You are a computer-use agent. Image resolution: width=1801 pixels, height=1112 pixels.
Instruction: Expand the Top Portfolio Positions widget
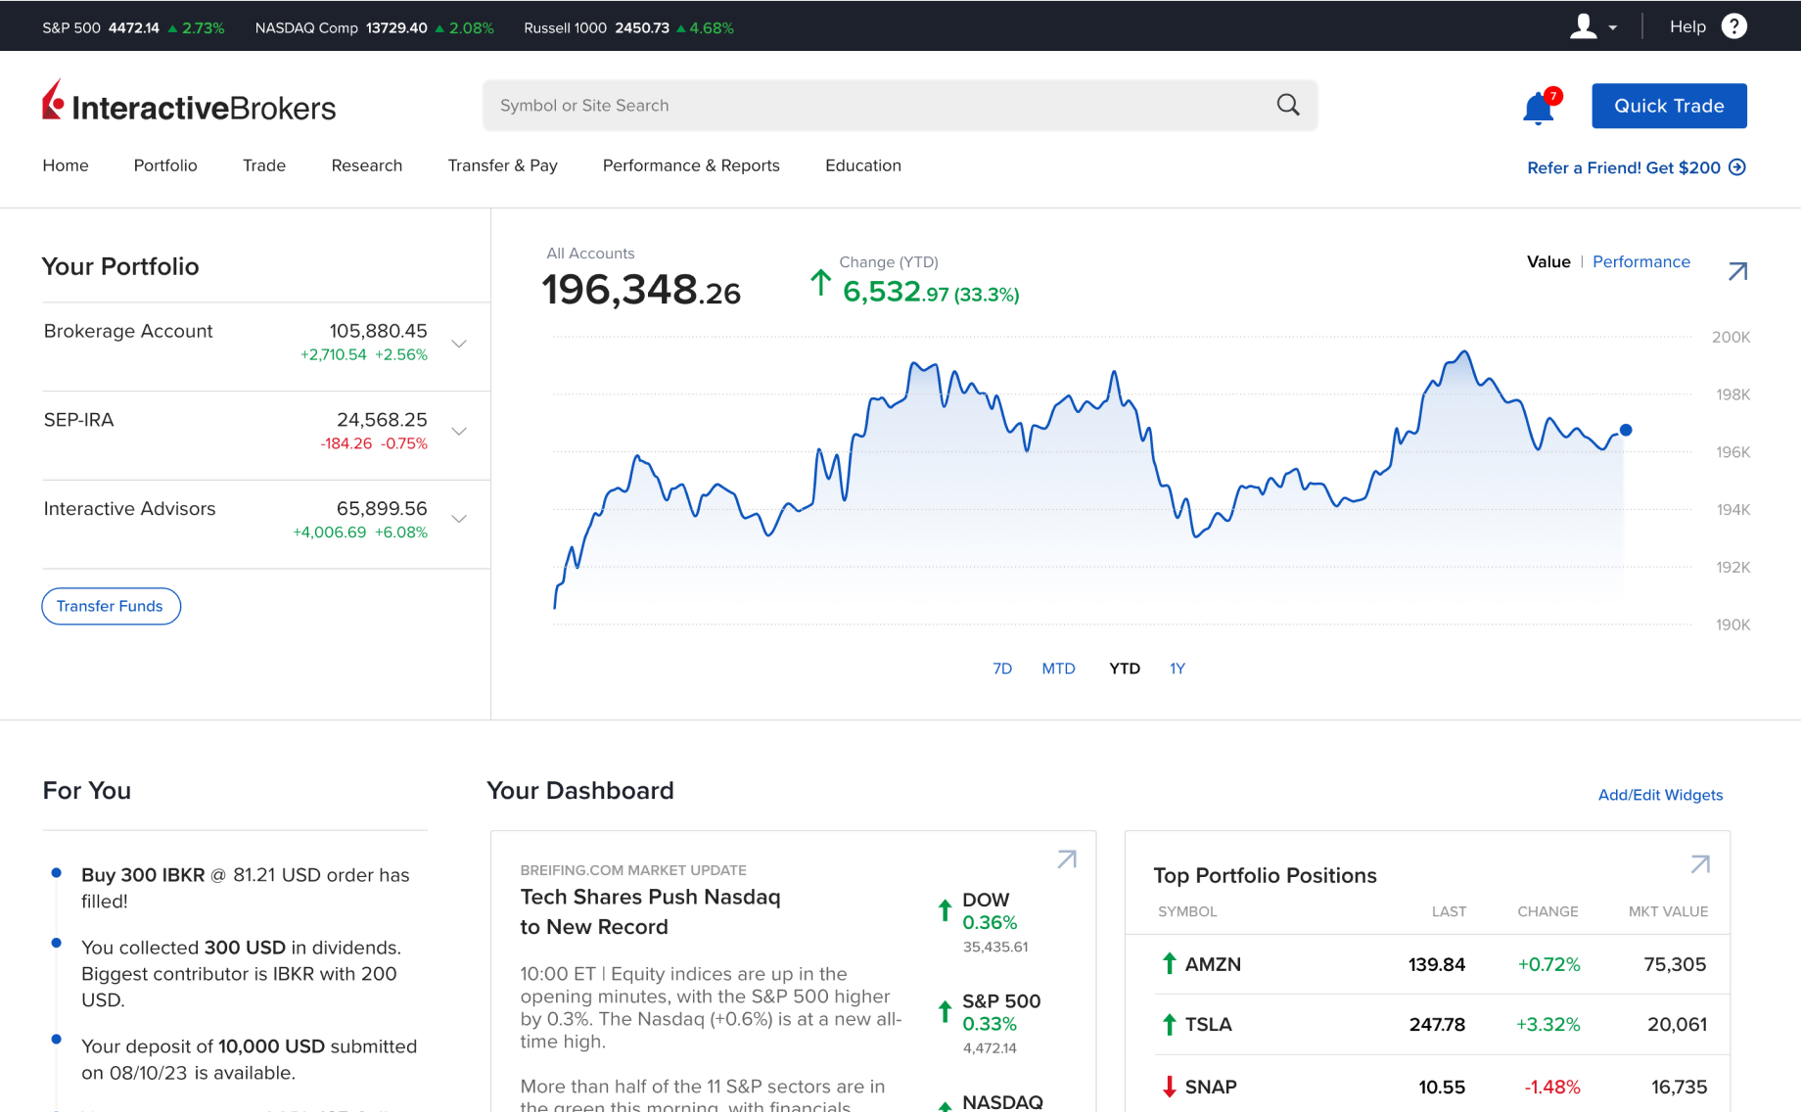click(x=1699, y=863)
